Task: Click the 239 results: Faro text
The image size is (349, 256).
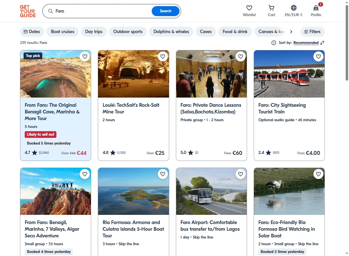Action: [x=34, y=43]
